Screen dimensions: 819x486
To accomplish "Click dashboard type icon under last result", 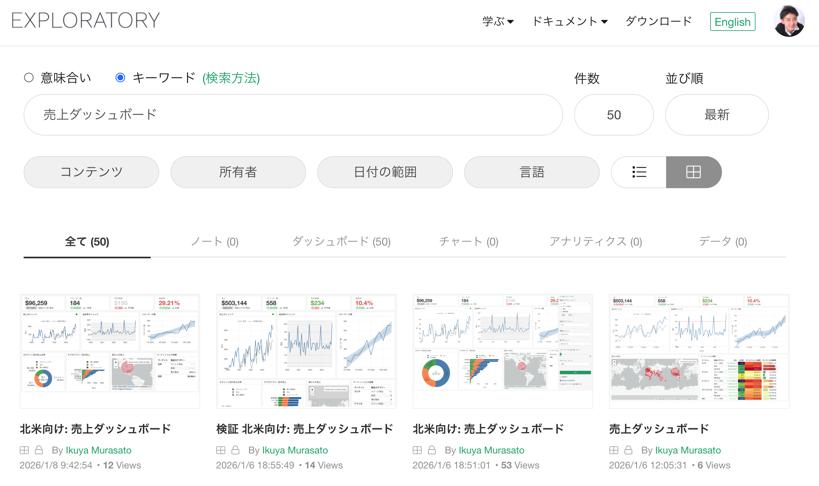I will 613,450.
